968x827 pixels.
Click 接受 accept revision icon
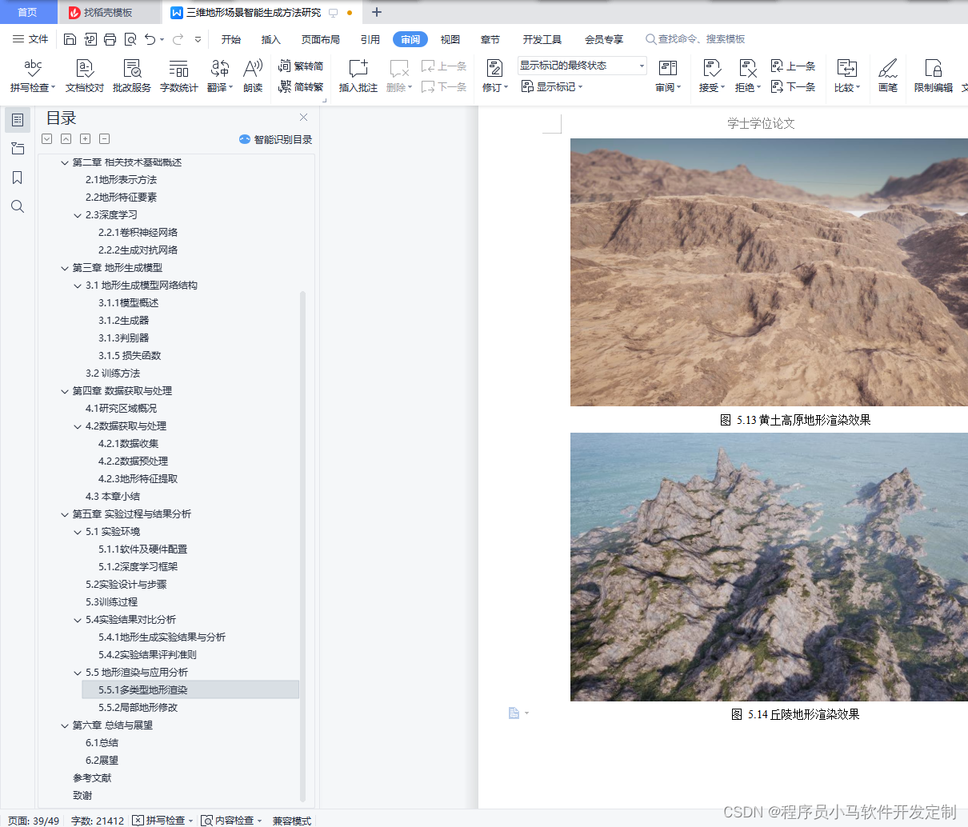click(712, 69)
